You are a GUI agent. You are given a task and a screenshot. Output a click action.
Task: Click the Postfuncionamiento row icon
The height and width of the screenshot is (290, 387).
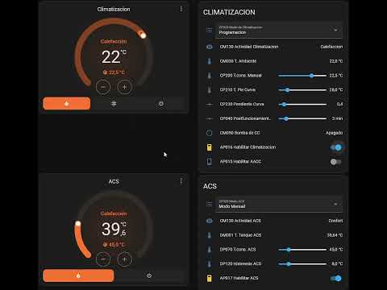point(210,118)
